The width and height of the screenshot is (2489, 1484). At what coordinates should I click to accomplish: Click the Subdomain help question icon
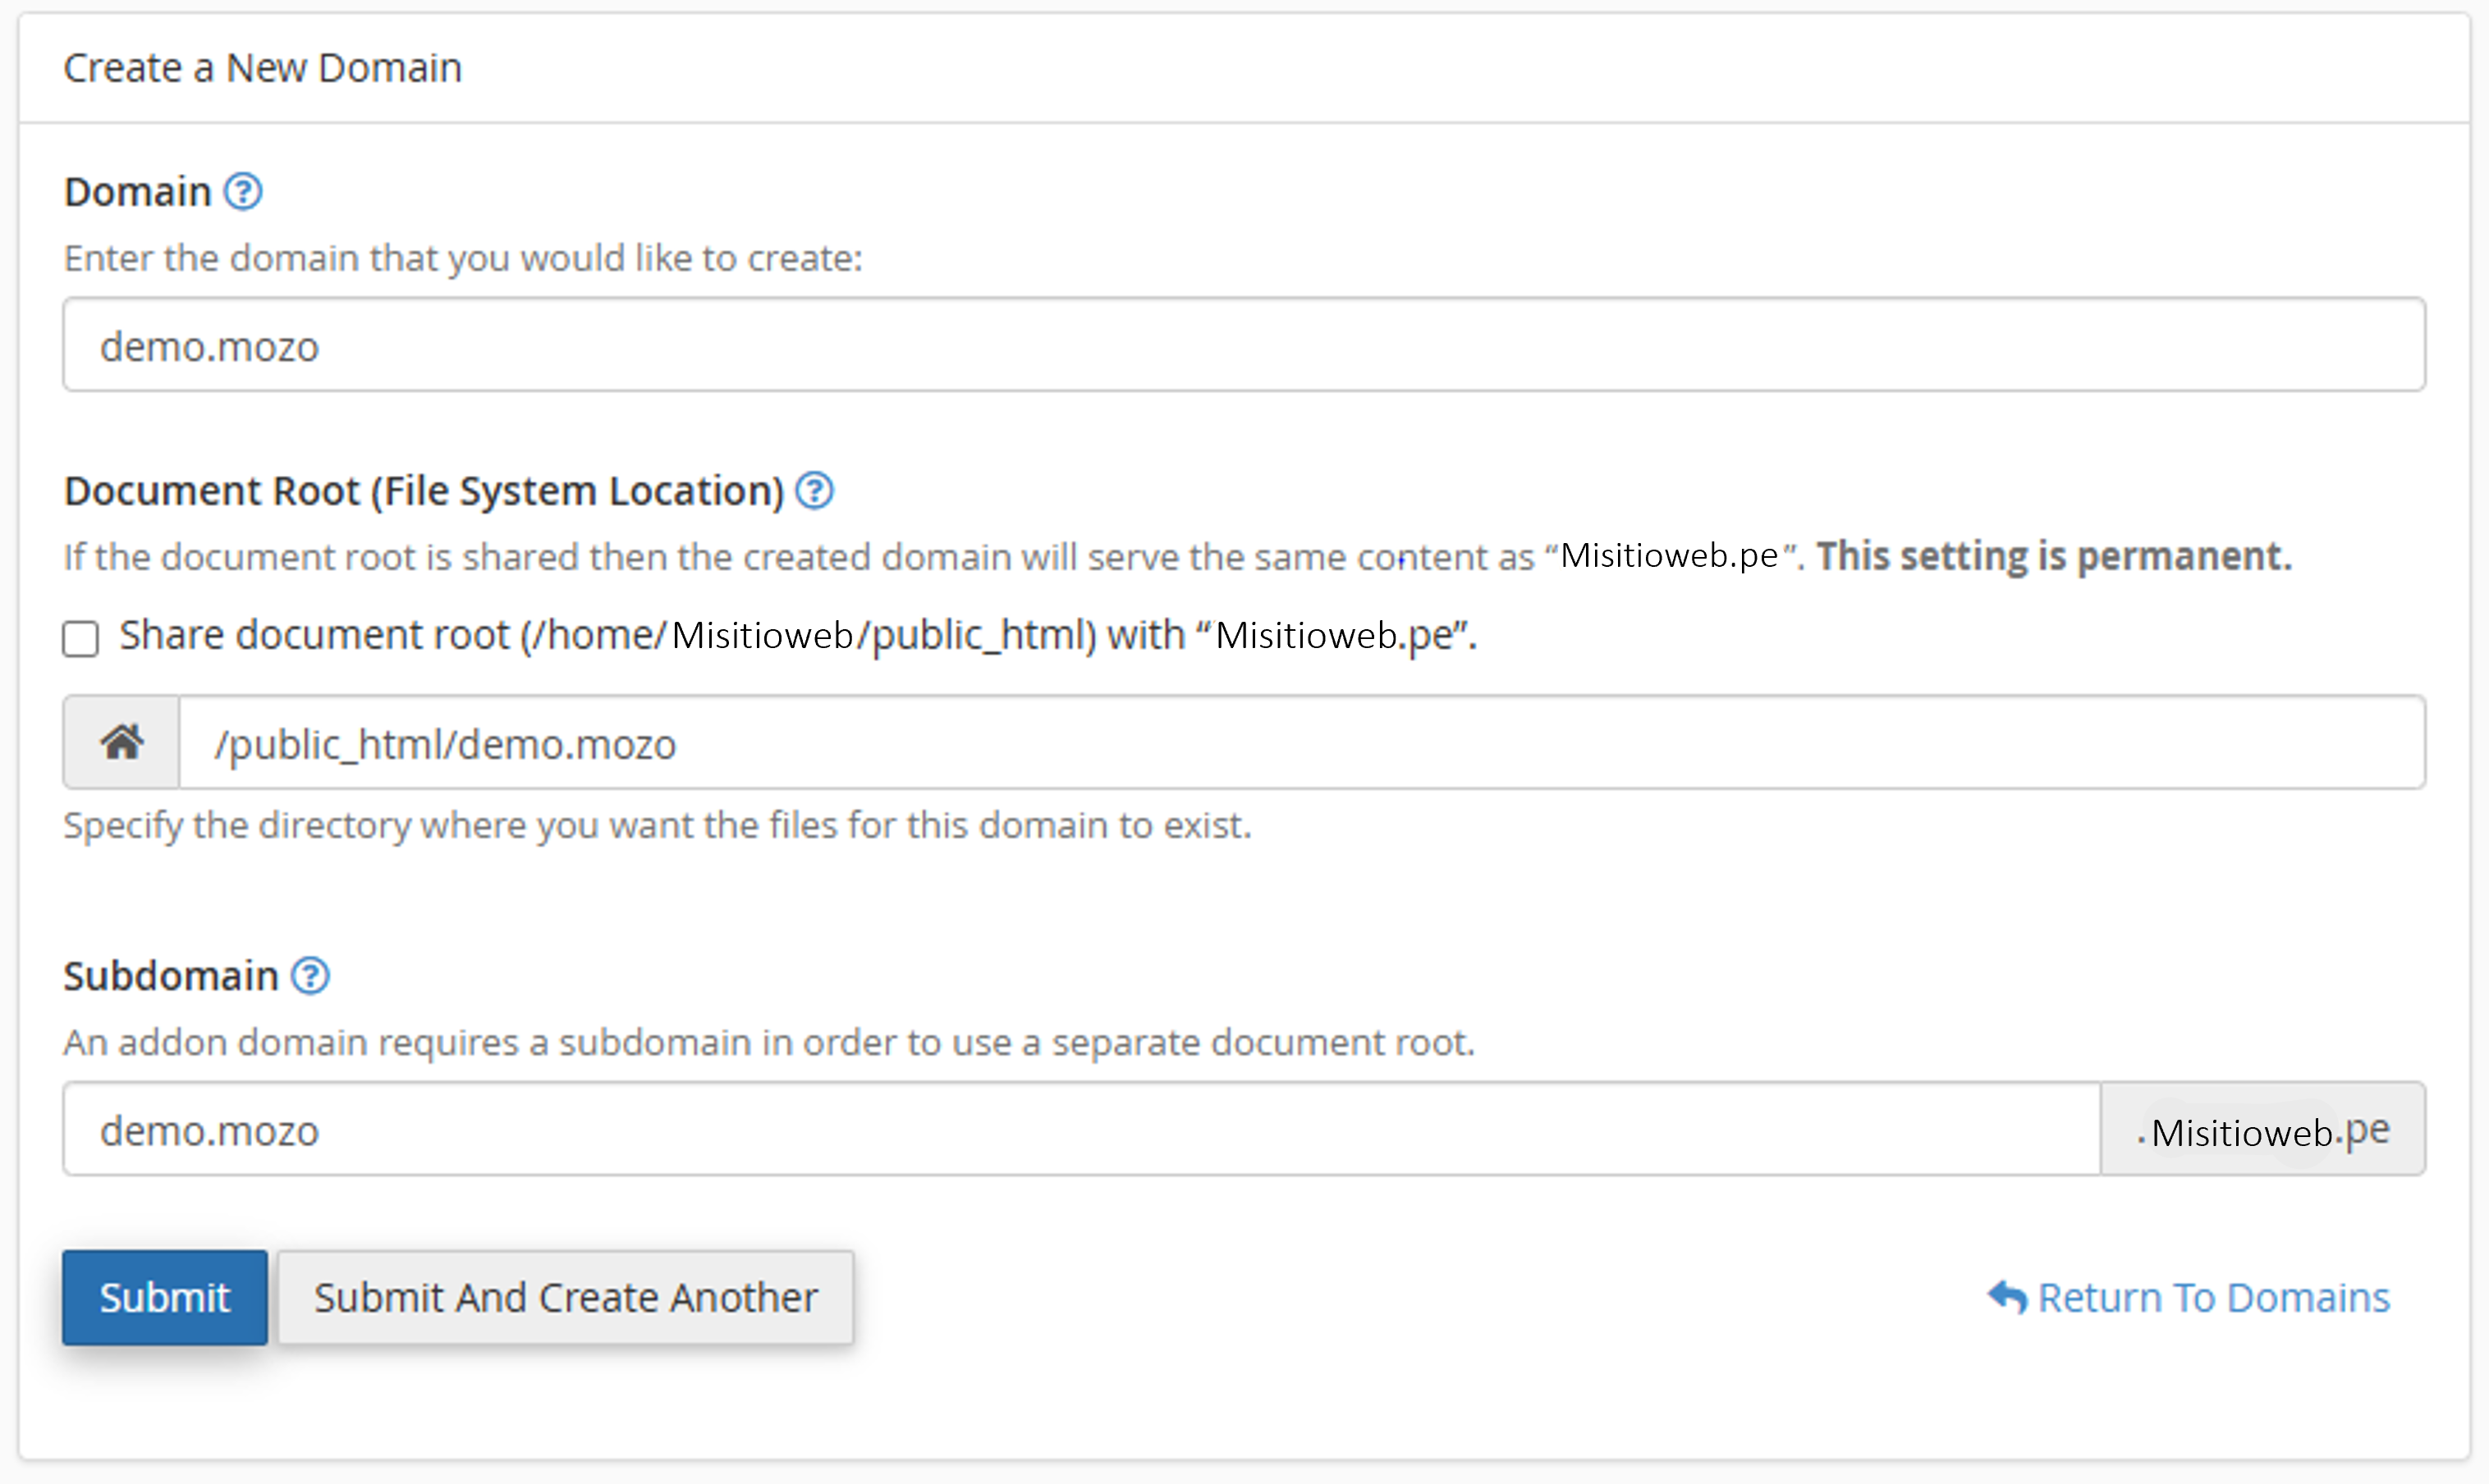[x=310, y=975]
